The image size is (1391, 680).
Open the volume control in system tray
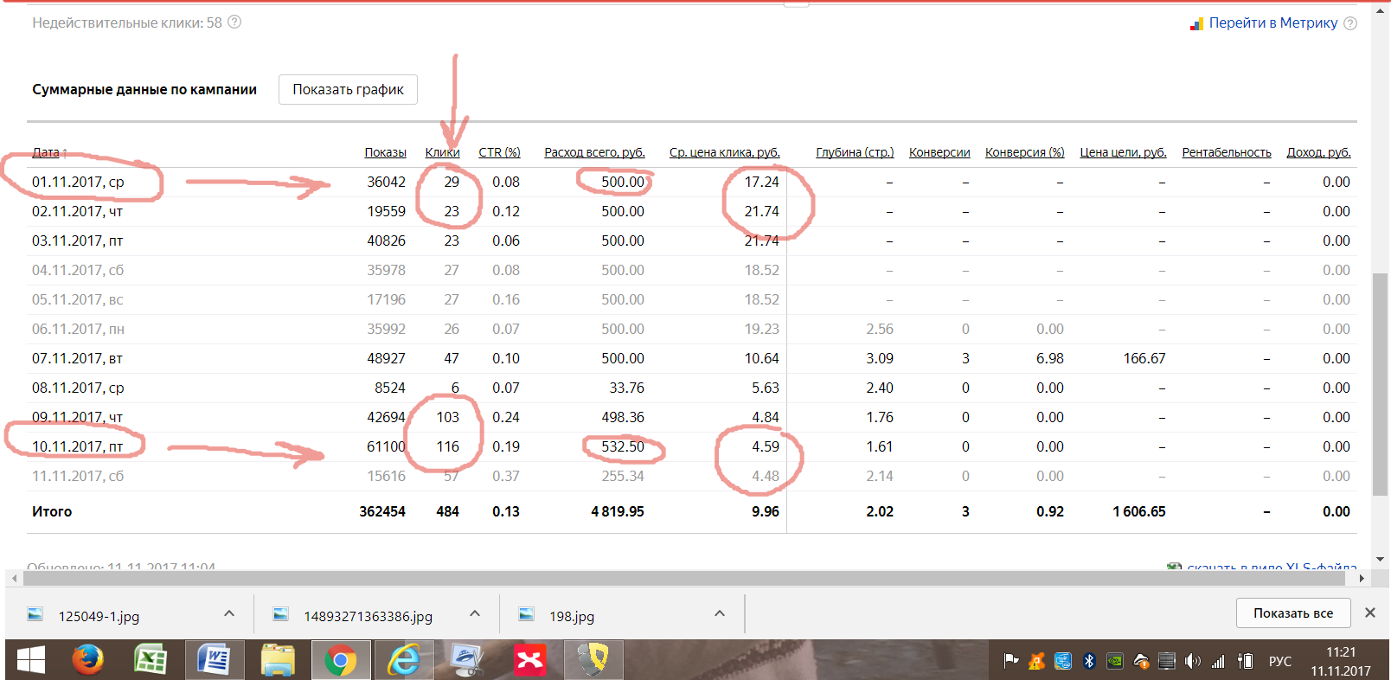1193,661
